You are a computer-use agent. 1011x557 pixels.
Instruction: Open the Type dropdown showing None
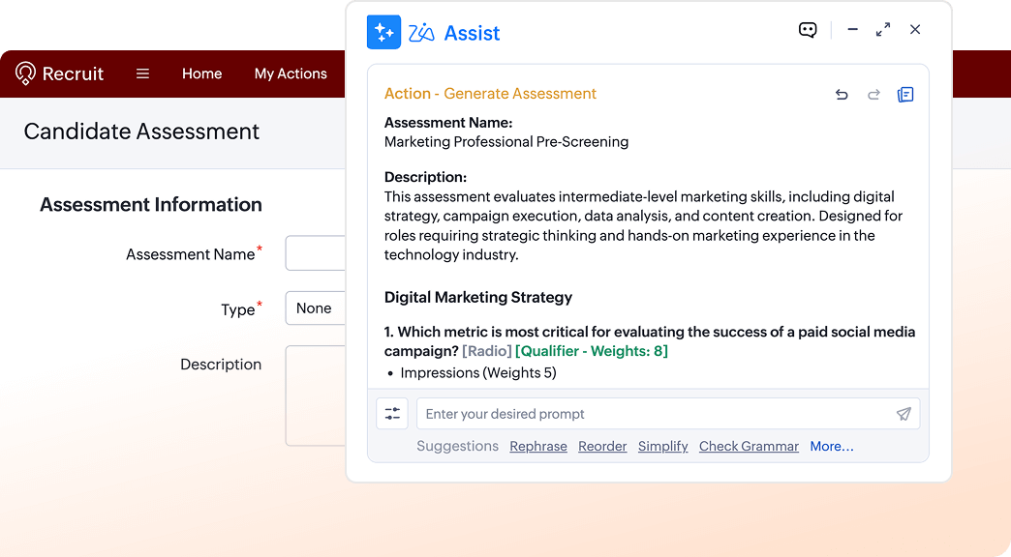click(x=315, y=308)
